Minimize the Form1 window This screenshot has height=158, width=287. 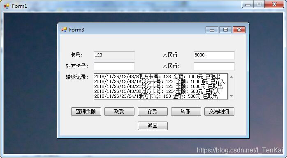click(x=248, y=5)
